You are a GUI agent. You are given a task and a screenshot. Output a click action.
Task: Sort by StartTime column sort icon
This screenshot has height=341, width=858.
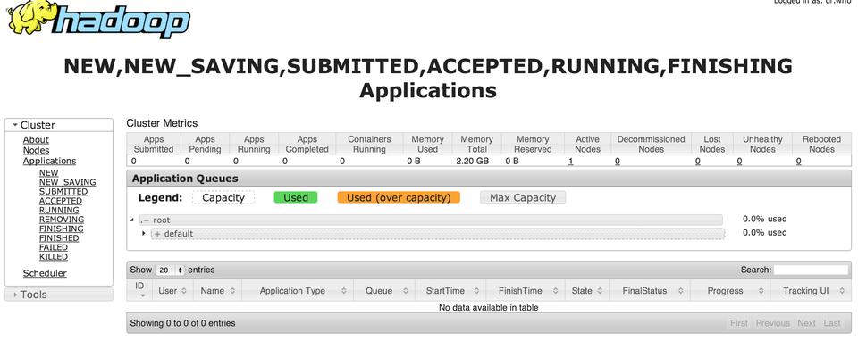[x=476, y=291]
